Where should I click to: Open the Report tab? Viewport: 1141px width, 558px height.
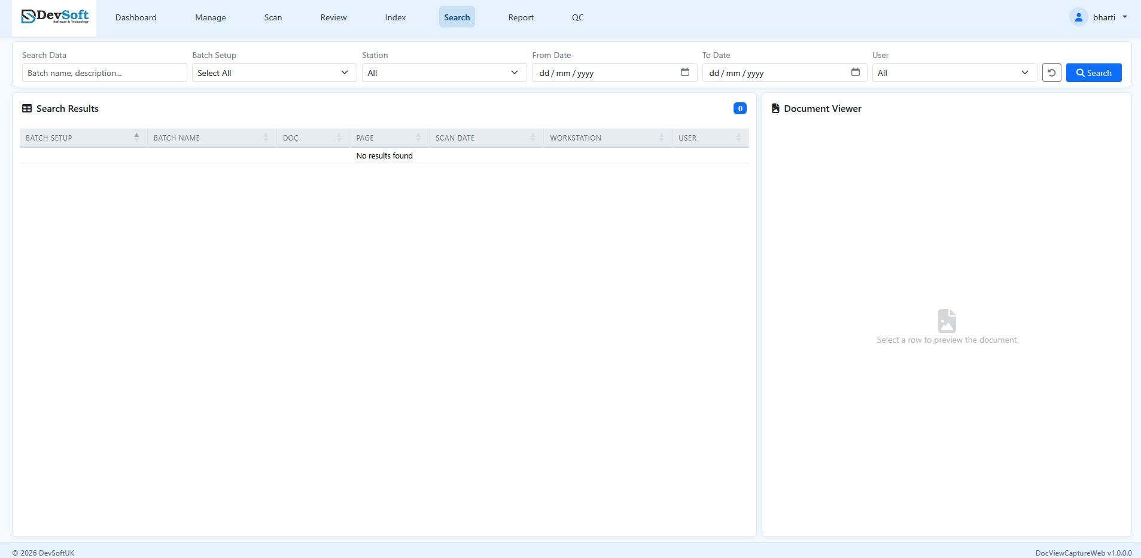[521, 17]
